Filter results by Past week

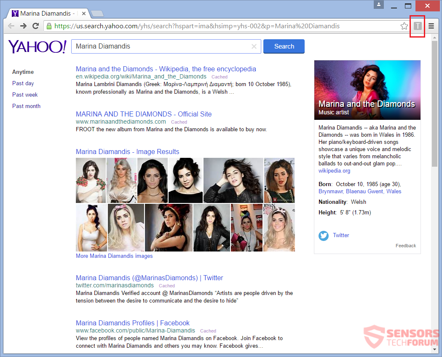pos(25,95)
